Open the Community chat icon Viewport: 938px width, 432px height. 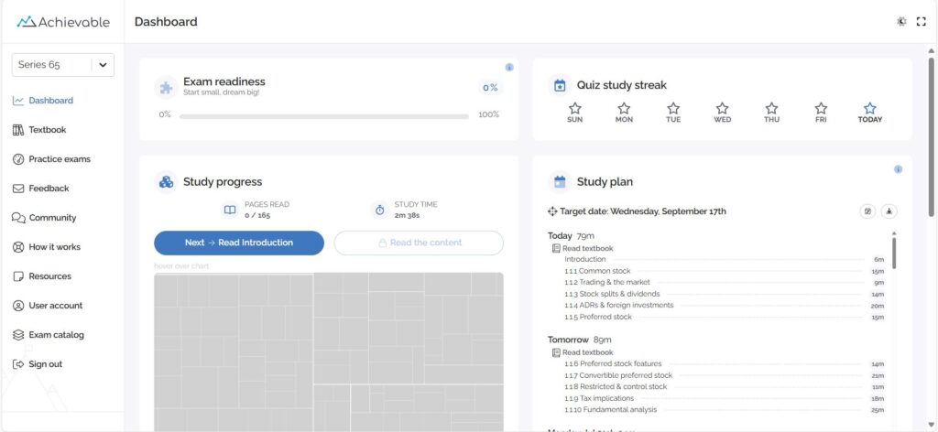tap(18, 218)
